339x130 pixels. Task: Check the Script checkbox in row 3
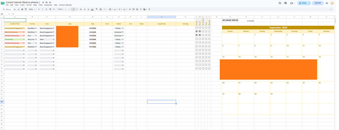click(x=197, y=28)
